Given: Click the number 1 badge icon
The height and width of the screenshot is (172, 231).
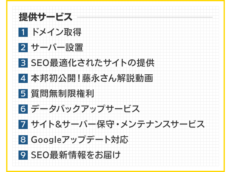Looking at the screenshot, I should [23, 32].
